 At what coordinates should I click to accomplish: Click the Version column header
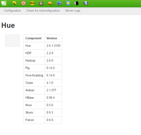tap(53, 38)
